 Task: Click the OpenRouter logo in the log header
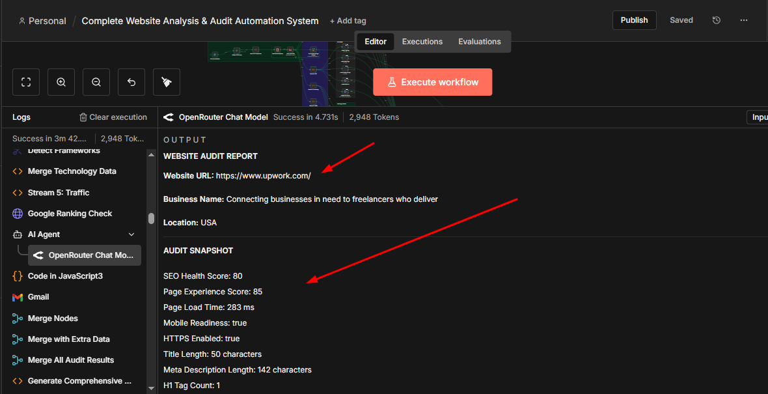click(x=168, y=117)
